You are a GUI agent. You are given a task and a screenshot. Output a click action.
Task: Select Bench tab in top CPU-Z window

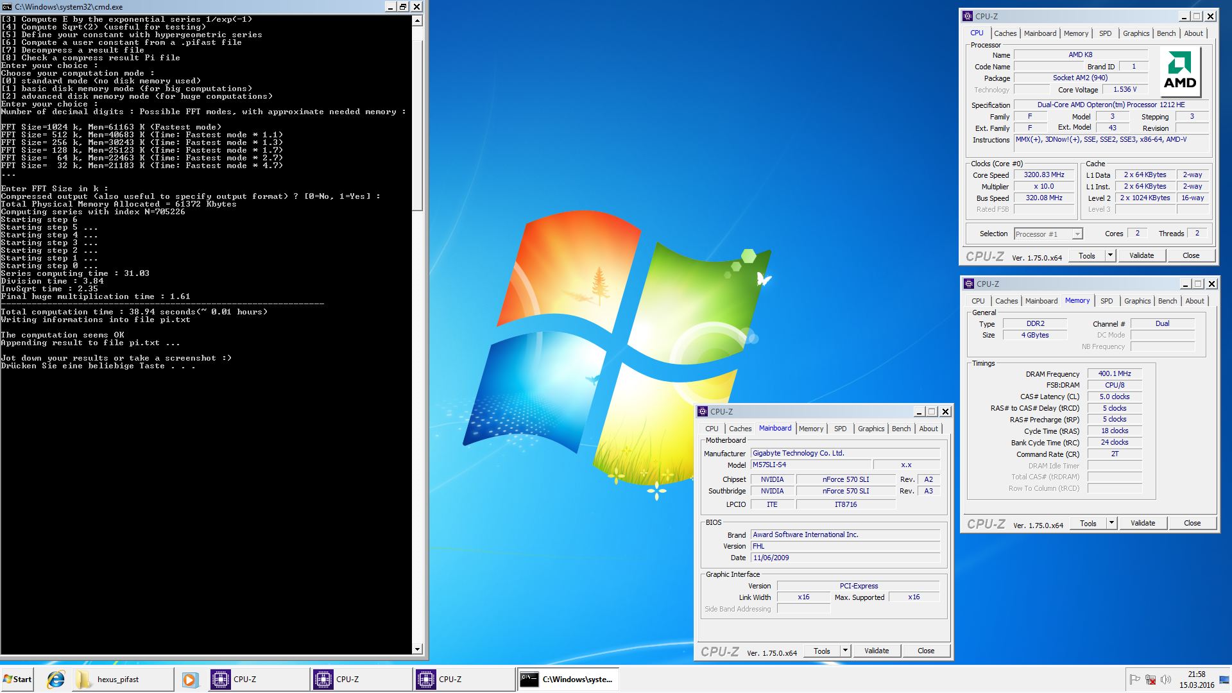click(1166, 33)
